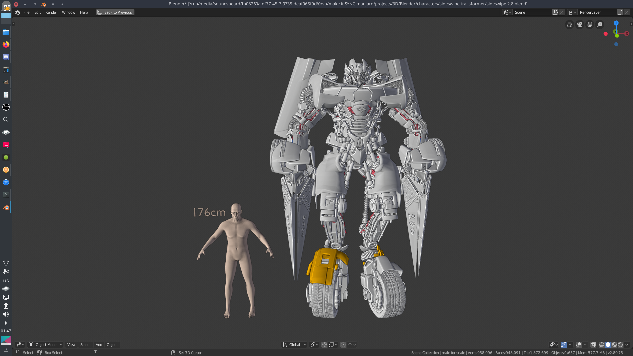Image resolution: width=633 pixels, height=356 pixels.
Task: Open OBS Studio from the dock
Action: [6, 107]
